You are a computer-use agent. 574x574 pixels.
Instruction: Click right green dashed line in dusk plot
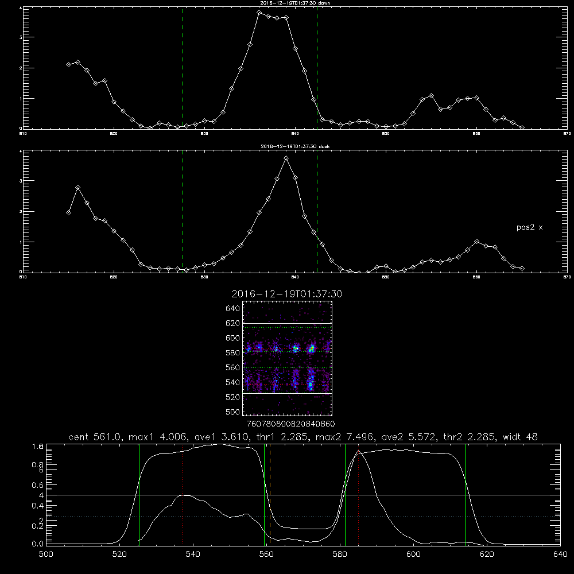(x=317, y=211)
